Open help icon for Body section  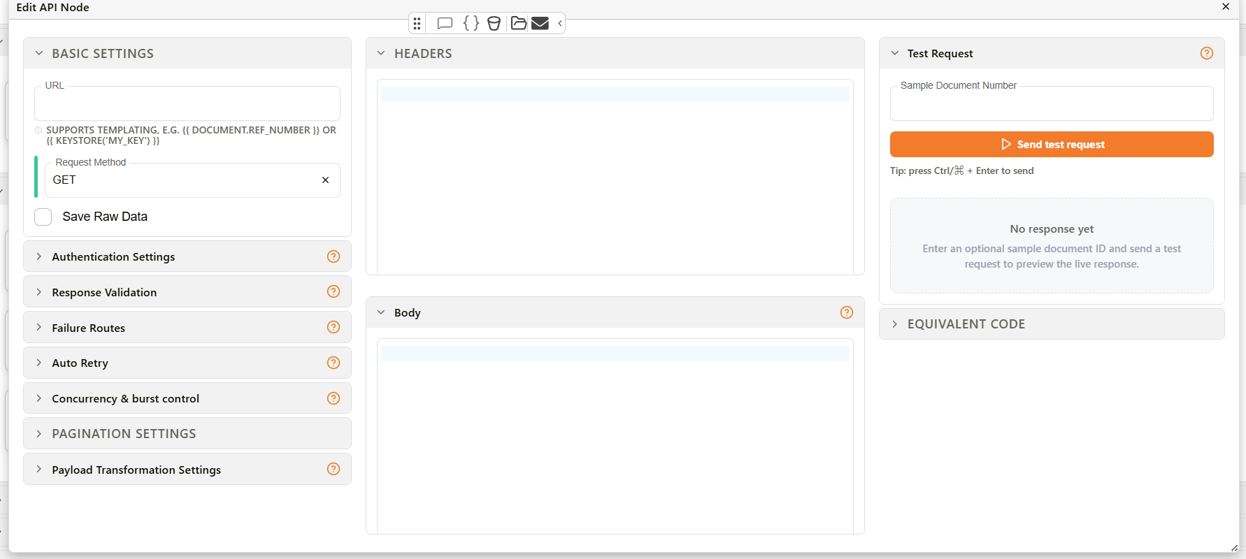coord(847,312)
